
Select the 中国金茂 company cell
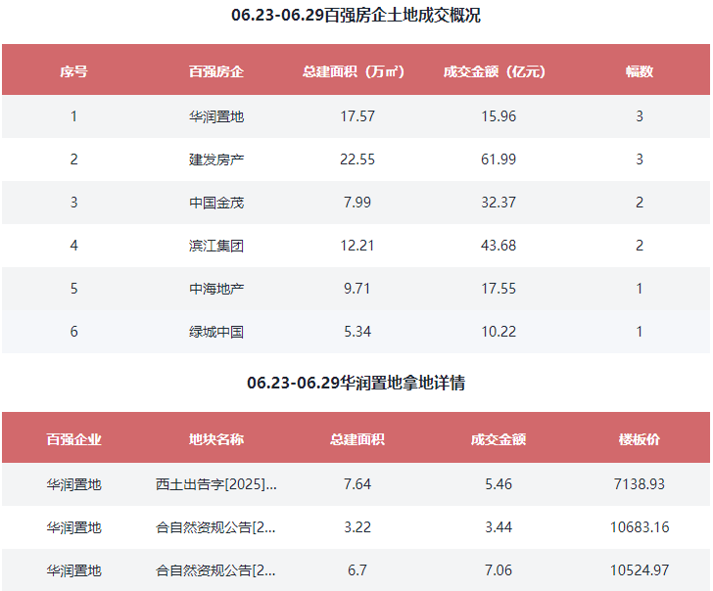[x=216, y=203]
